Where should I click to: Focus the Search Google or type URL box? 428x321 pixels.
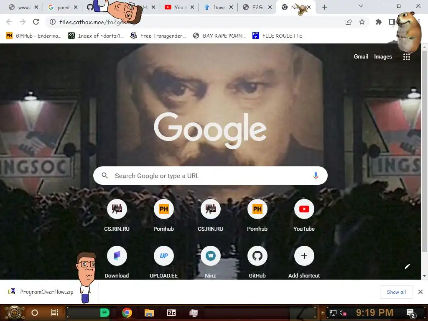pos(210,176)
